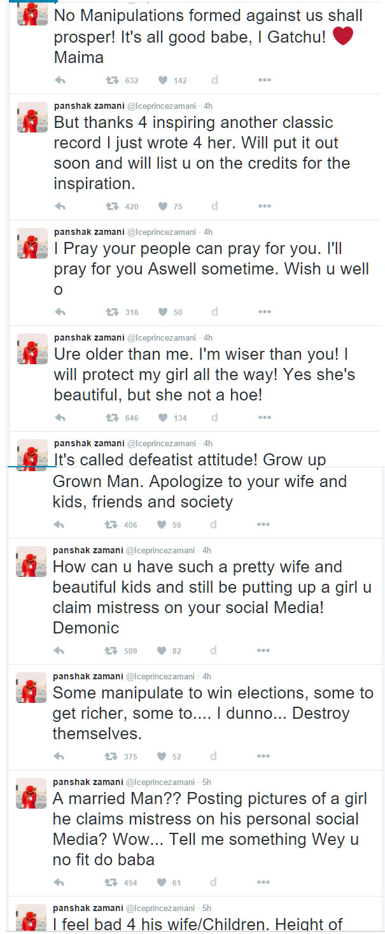Like the tweet with 142 likes
385x934 pixels.
pos(163,80)
